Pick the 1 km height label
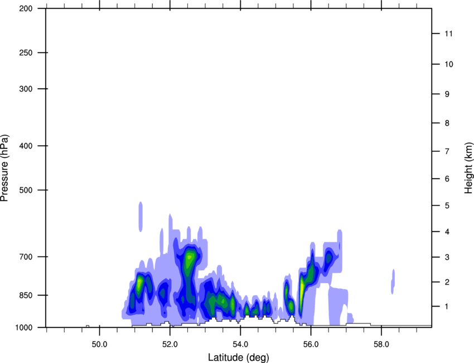 pos(447,307)
